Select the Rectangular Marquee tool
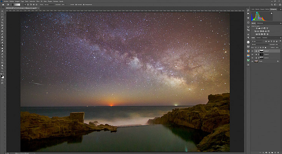 click(x=2, y=14)
